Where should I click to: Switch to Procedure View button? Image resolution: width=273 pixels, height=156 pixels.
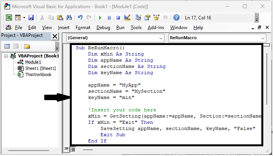point(66,149)
